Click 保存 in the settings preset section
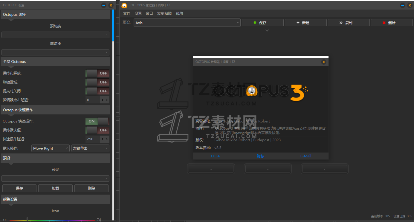 pyautogui.click(x=19, y=188)
